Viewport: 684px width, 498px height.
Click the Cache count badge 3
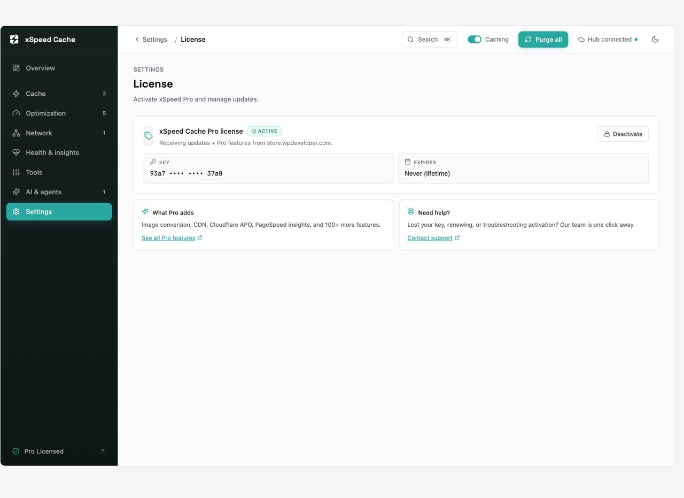tap(104, 94)
